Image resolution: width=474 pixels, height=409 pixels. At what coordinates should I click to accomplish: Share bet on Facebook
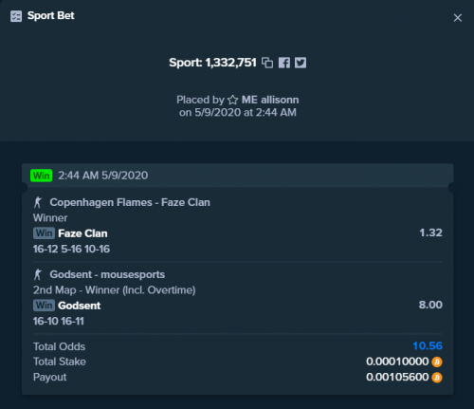click(x=284, y=63)
